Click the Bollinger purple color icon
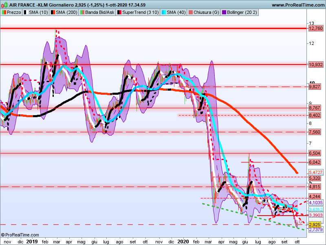The width and height of the screenshot is (326, 245). (224, 12)
